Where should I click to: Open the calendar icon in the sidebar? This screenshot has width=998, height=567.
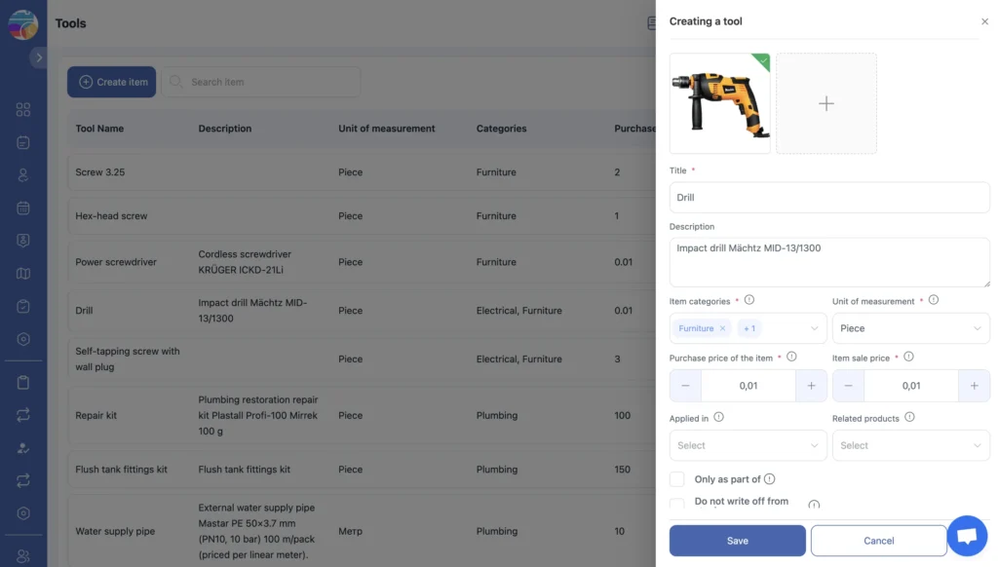coord(23,208)
